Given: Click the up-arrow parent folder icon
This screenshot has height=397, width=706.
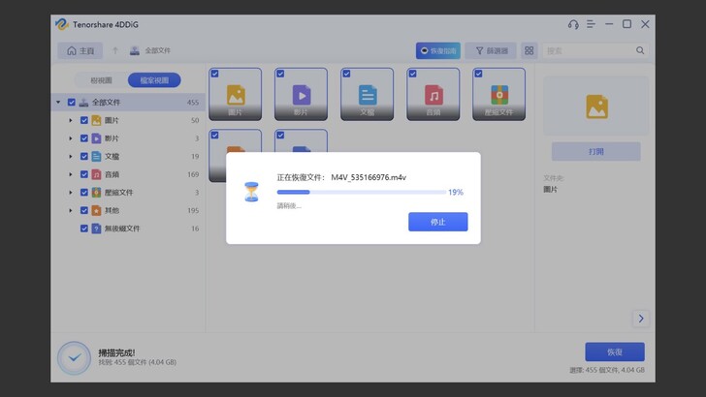Looking at the screenshot, I should (x=115, y=50).
